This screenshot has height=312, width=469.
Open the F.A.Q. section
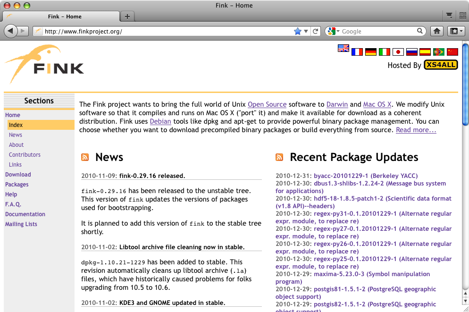coord(13,204)
